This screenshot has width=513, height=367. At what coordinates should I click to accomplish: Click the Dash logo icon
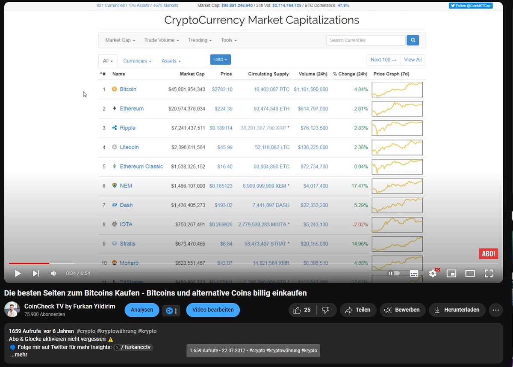click(114, 205)
